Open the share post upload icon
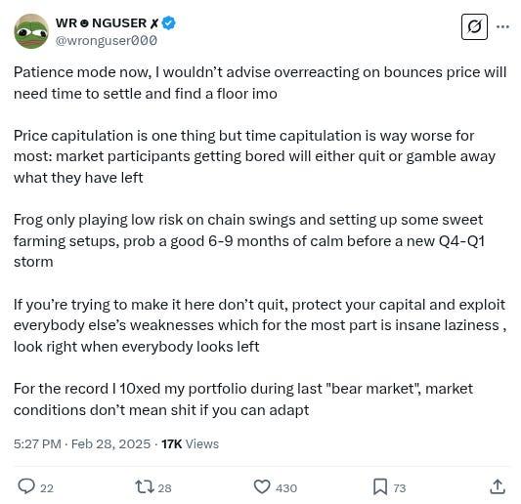This screenshot has height=504, width=521. pos(498,486)
